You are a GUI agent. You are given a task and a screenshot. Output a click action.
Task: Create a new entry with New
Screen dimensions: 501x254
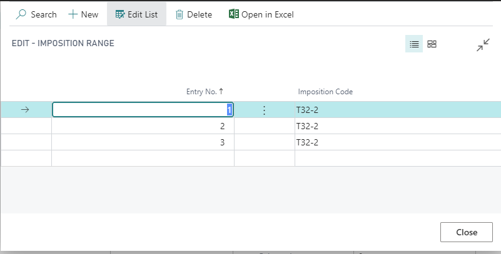click(83, 14)
